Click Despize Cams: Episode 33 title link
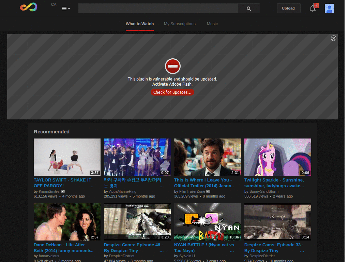Viewport: 349px width, 262px height. (x=274, y=248)
